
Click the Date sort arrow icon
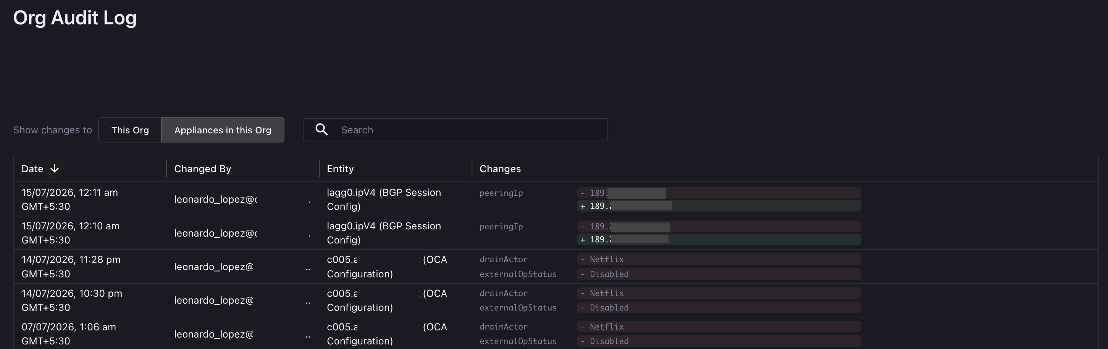(54, 169)
